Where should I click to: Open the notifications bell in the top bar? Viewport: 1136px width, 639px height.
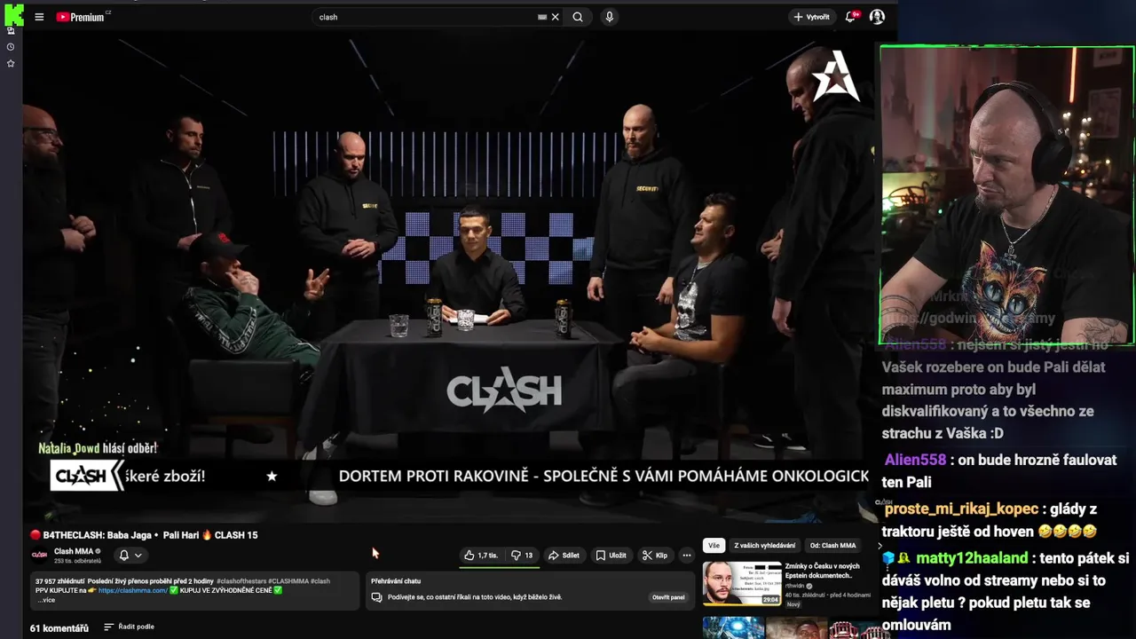[851, 17]
